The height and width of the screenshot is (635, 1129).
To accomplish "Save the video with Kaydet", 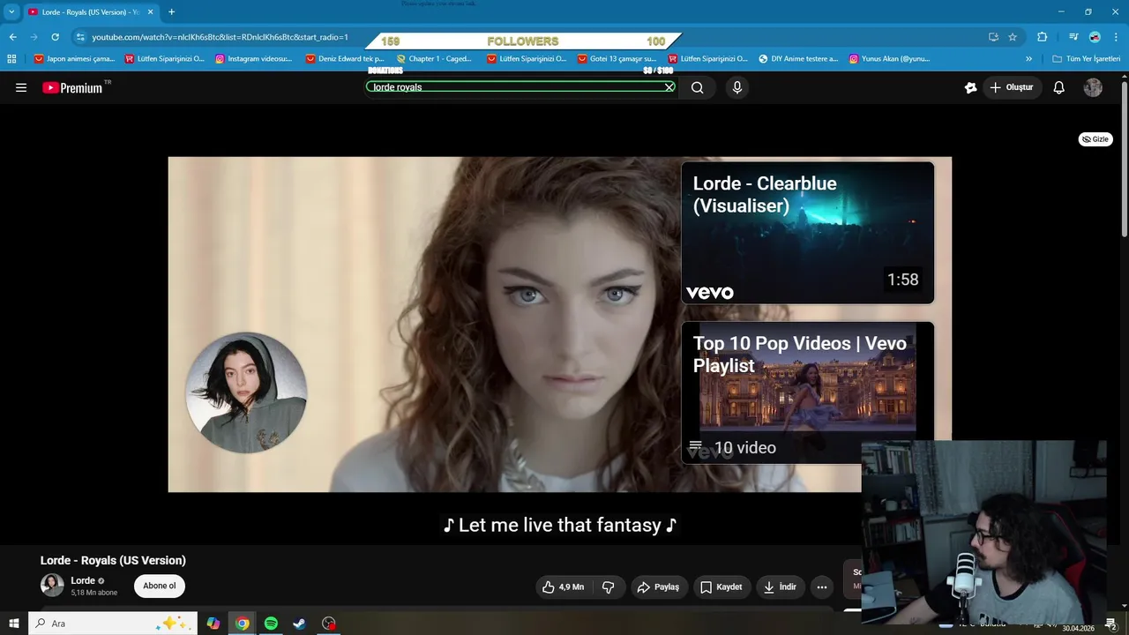I will [x=721, y=586].
